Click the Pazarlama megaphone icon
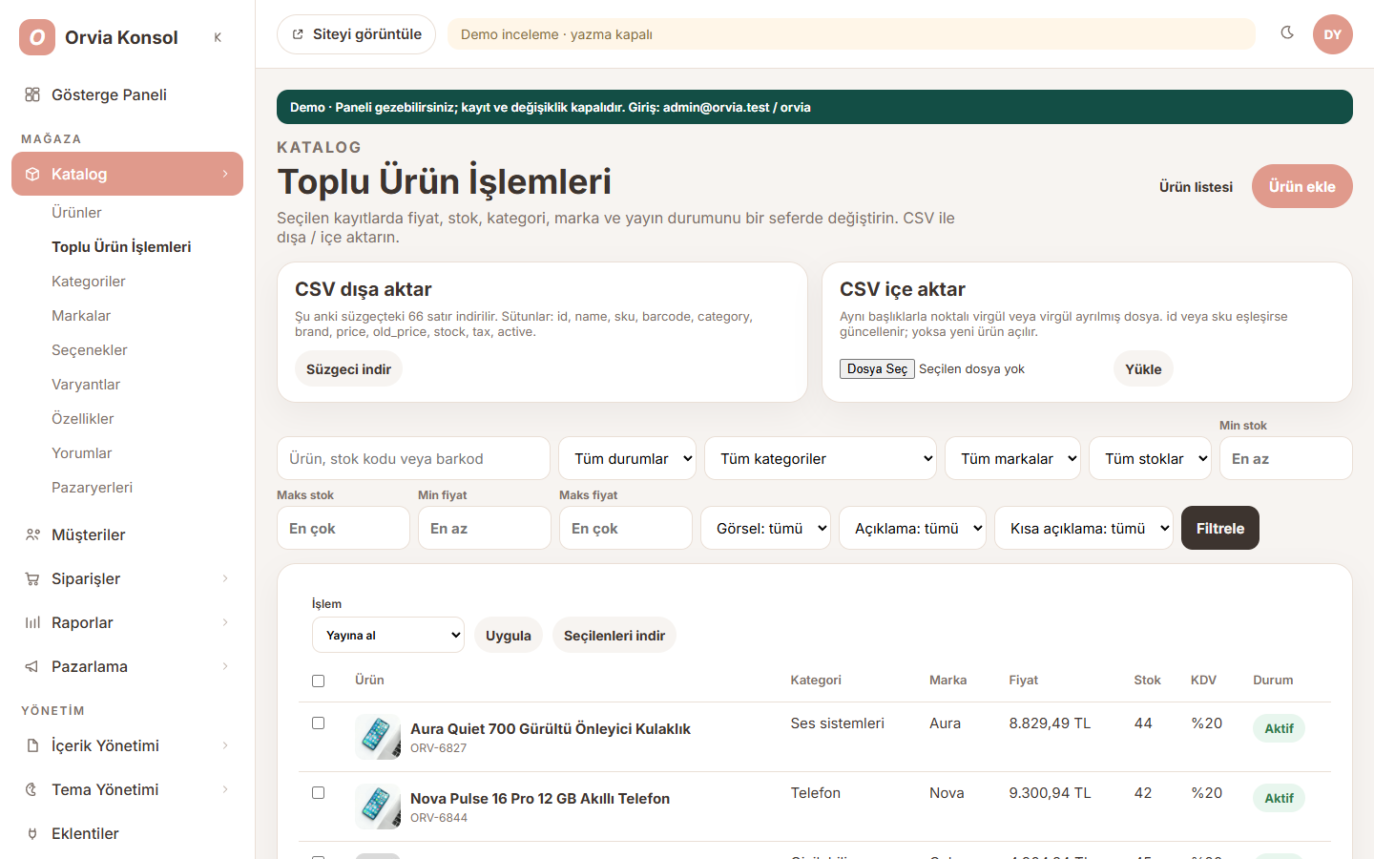Image resolution: width=1374 pixels, height=859 pixels. (32, 666)
